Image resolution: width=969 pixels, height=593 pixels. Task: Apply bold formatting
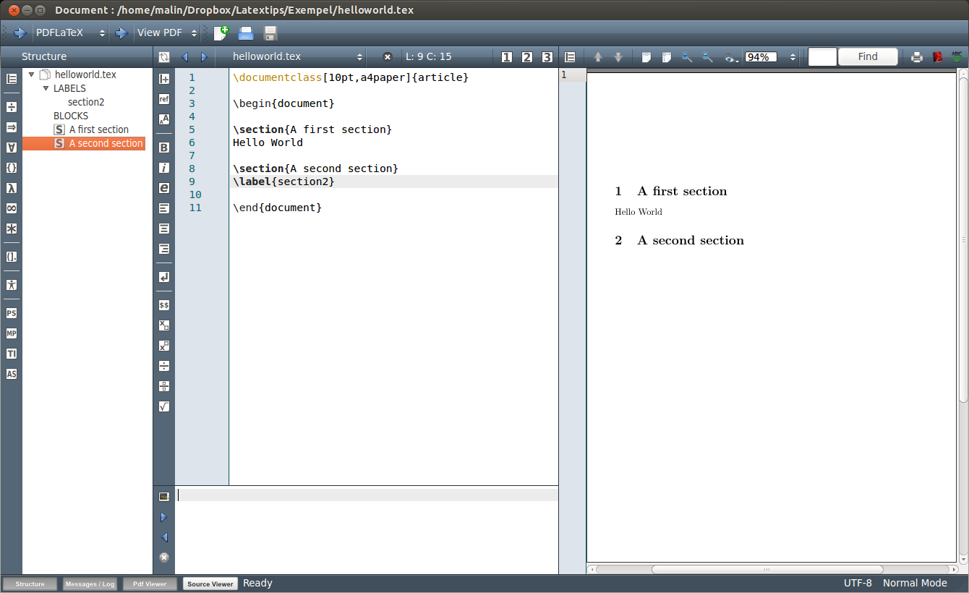pos(164,148)
